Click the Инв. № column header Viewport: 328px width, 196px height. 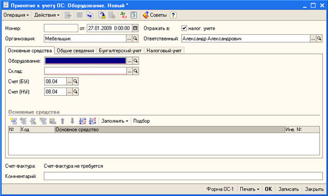click(302, 129)
